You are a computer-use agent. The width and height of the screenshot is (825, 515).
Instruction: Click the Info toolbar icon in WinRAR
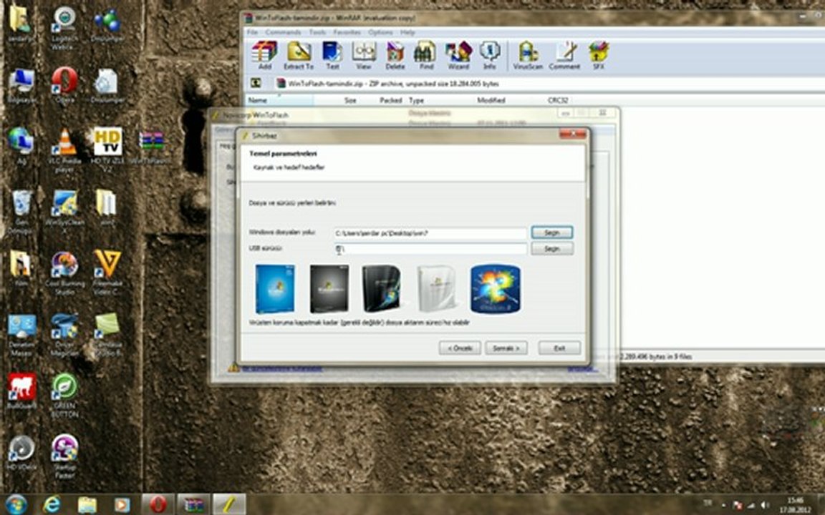(x=489, y=56)
